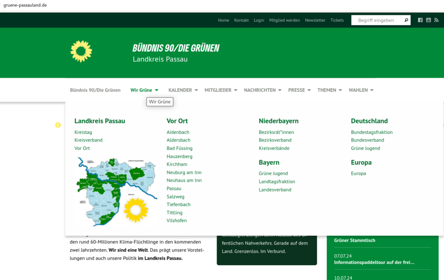The width and height of the screenshot is (444, 280).
Task: Click the Landkreis Passau menu heading
Action: 100,121
